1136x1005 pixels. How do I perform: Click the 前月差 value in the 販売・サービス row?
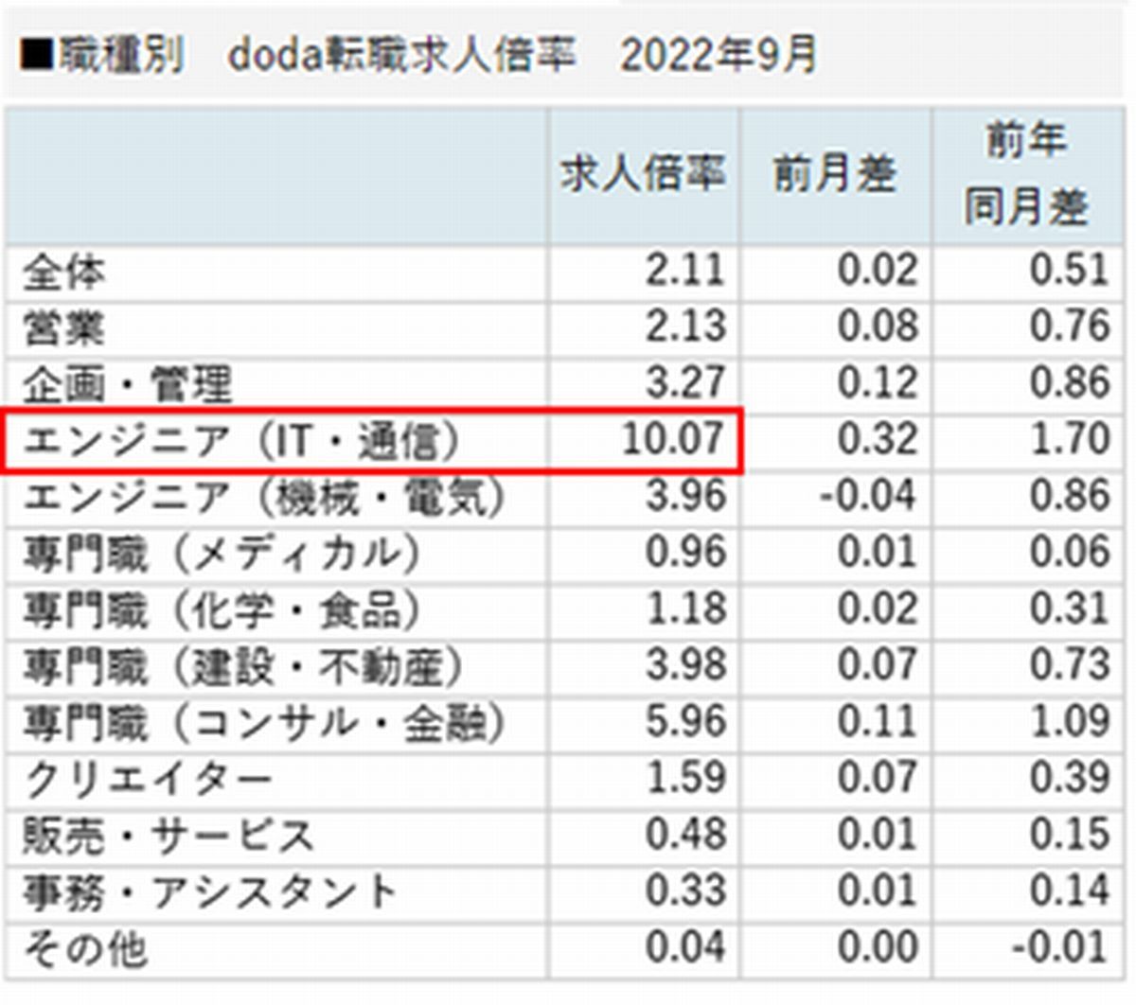(x=878, y=834)
